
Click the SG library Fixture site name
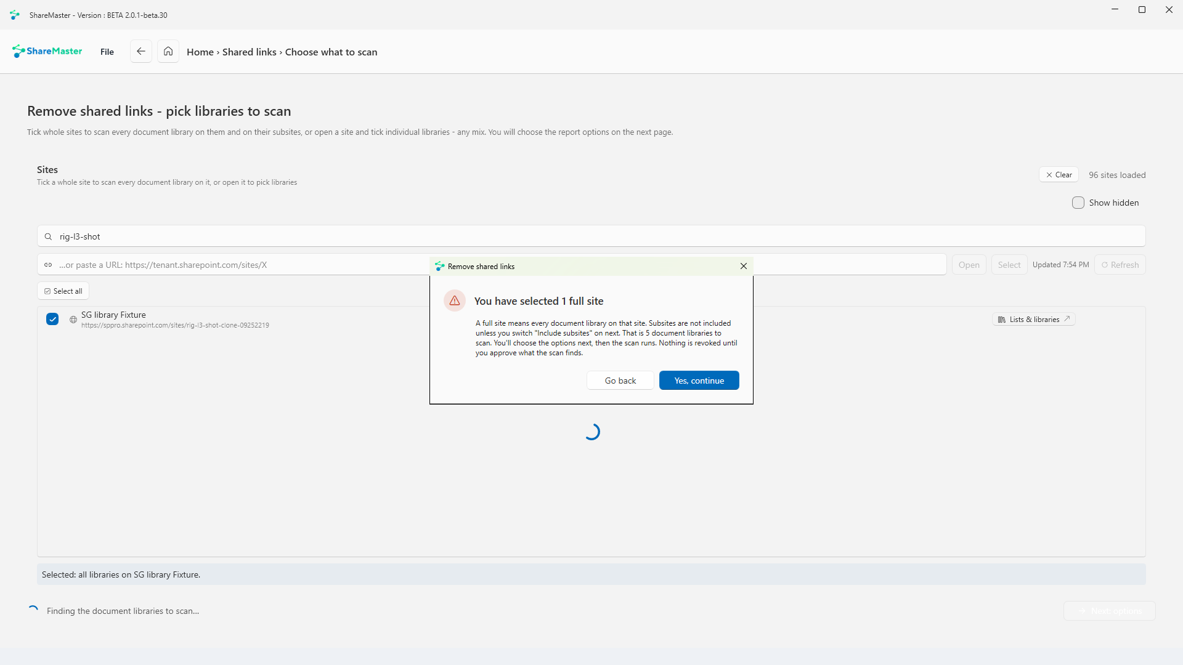[113, 315]
